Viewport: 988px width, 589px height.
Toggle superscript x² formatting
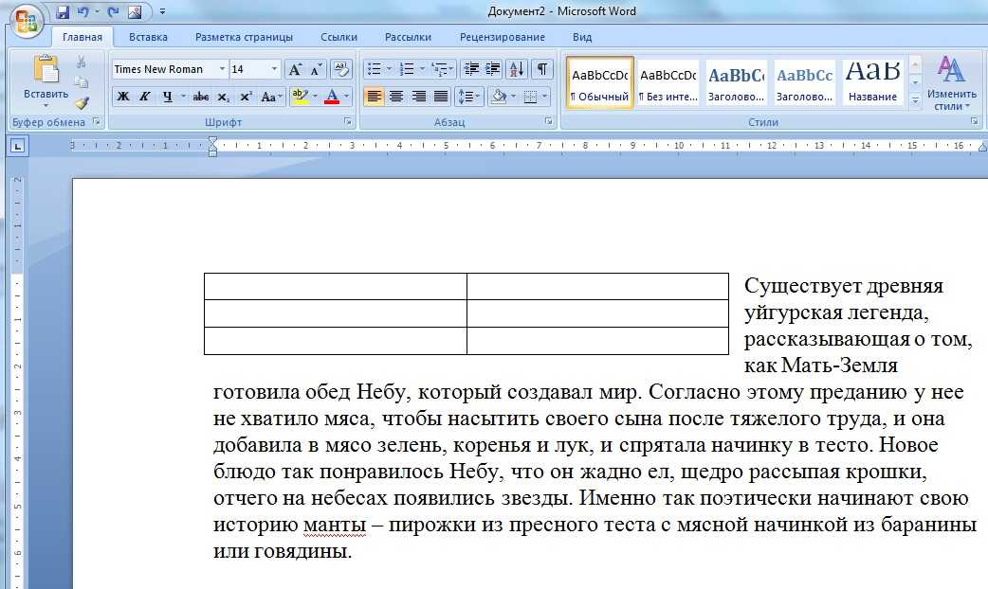coord(246,97)
